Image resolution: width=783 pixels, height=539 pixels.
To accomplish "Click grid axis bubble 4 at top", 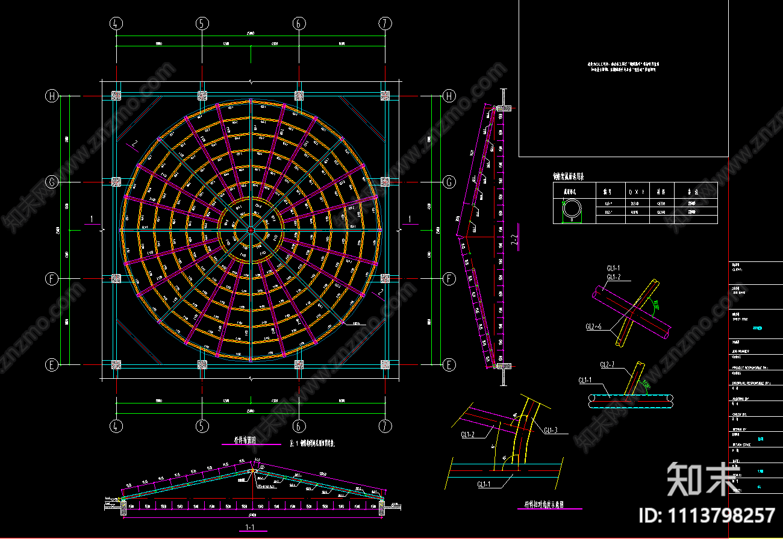I will [116, 23].
